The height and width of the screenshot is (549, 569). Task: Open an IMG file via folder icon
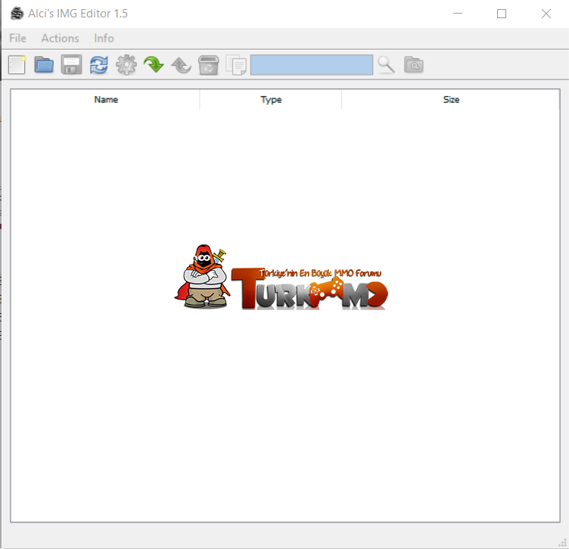pyautogui.click(x=44, y=65)
